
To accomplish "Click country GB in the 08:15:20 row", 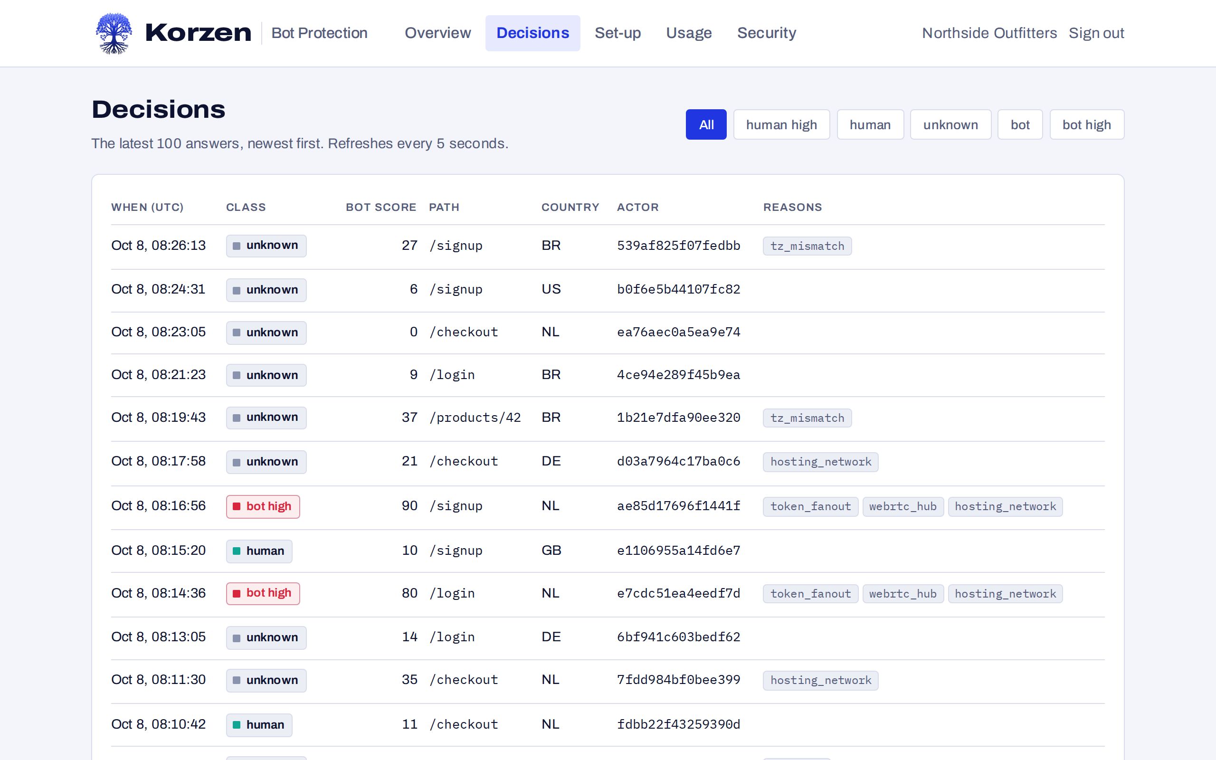I will pyautogui.click(x=551, y=551).
